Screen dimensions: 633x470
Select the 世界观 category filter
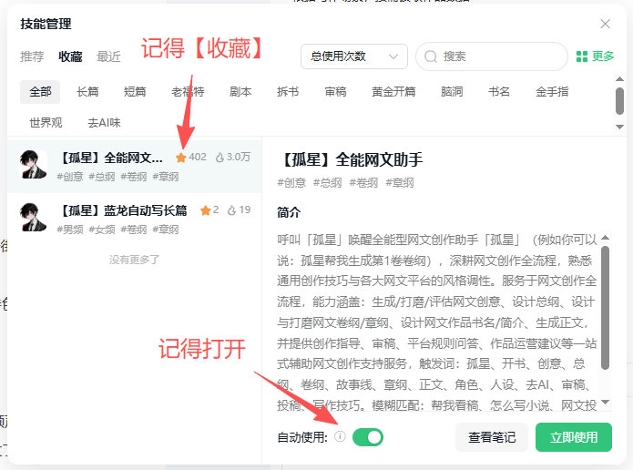pos(46,122)
